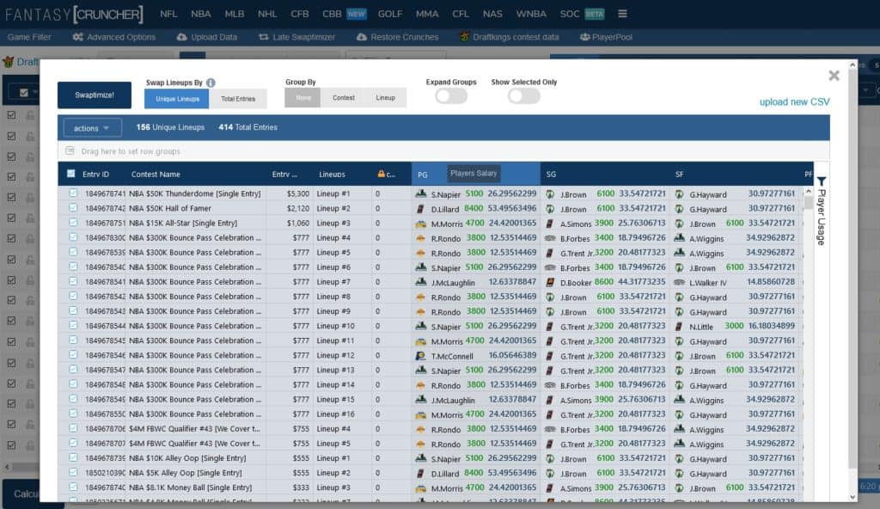This screenshot has height=509, width=880.
Task: Click M.Morris team icon in Lineup #3 PG
Action: coord(421,223)
